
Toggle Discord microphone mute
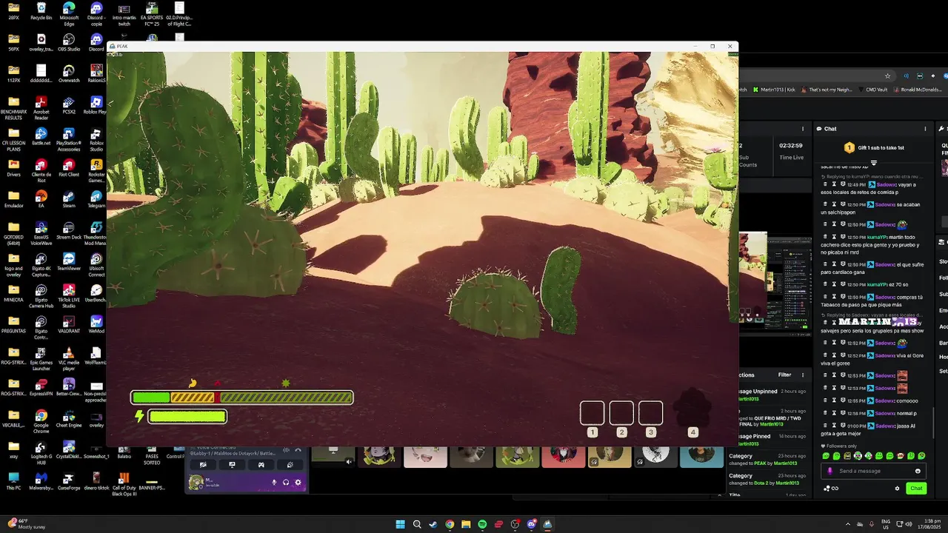tap(274, 482)
